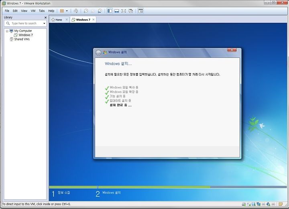The width and height of the screenshot is (289, 209).
Task: Click the floppy drive status bar icon
Action: pyautogui.click(x=254, y=204)
